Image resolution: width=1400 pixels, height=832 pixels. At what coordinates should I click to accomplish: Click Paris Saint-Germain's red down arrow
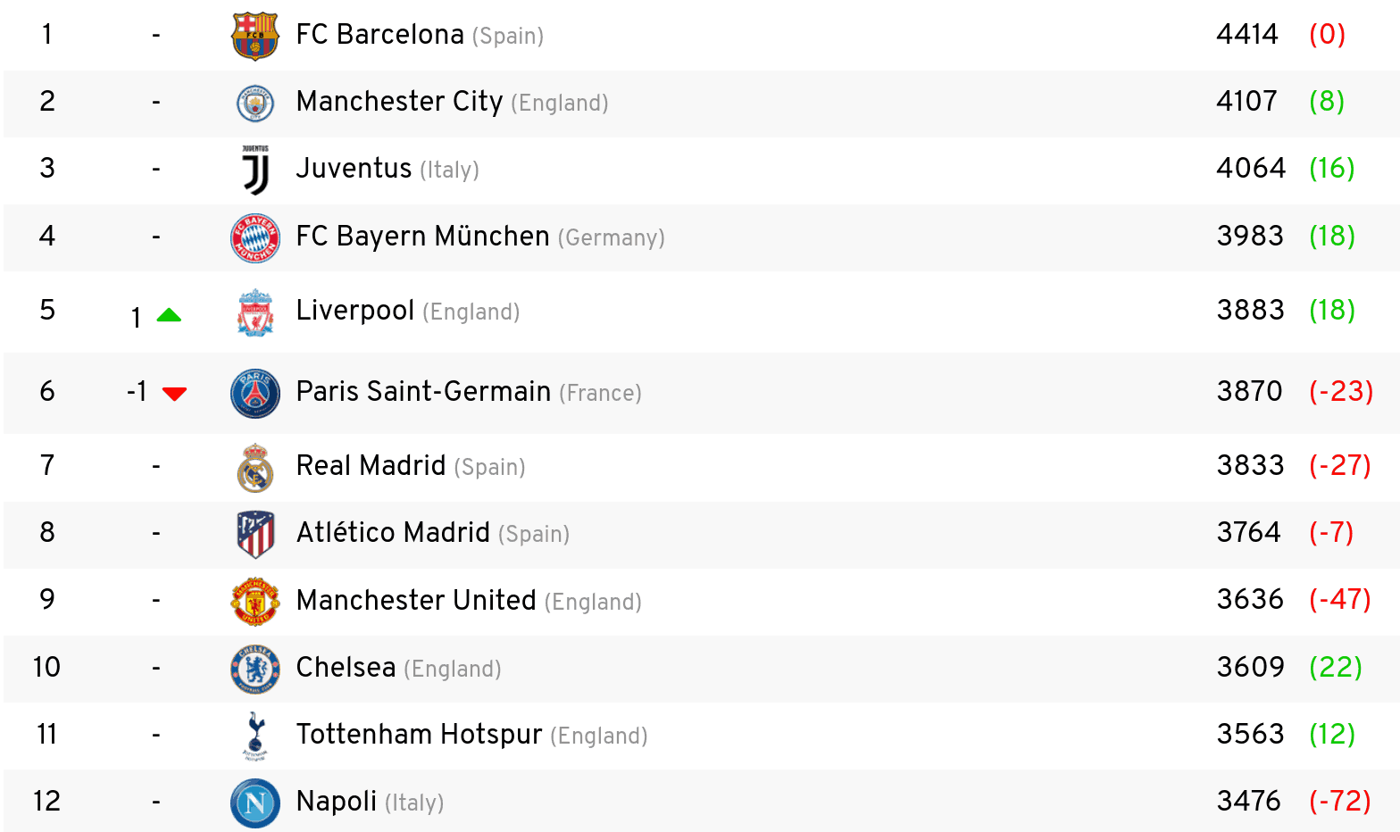tap(174, 394)
